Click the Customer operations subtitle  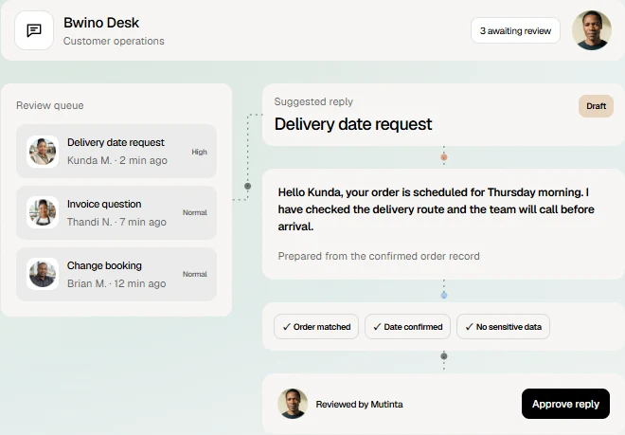[114, 41]
